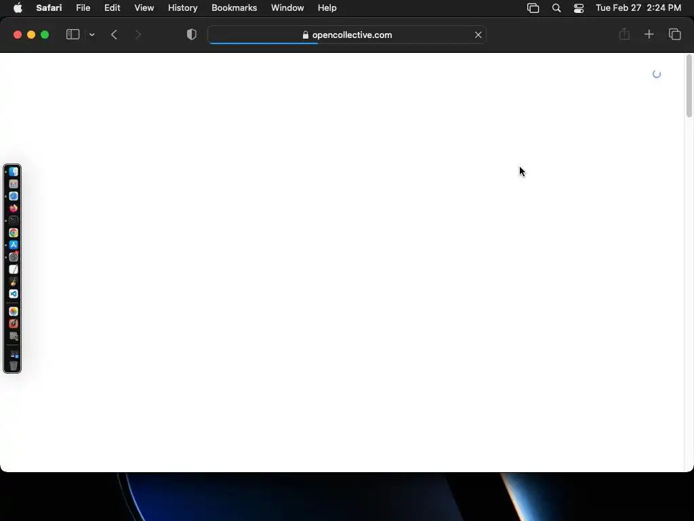Open the Safari menu
Screen dimensions: 694x521
49,8
